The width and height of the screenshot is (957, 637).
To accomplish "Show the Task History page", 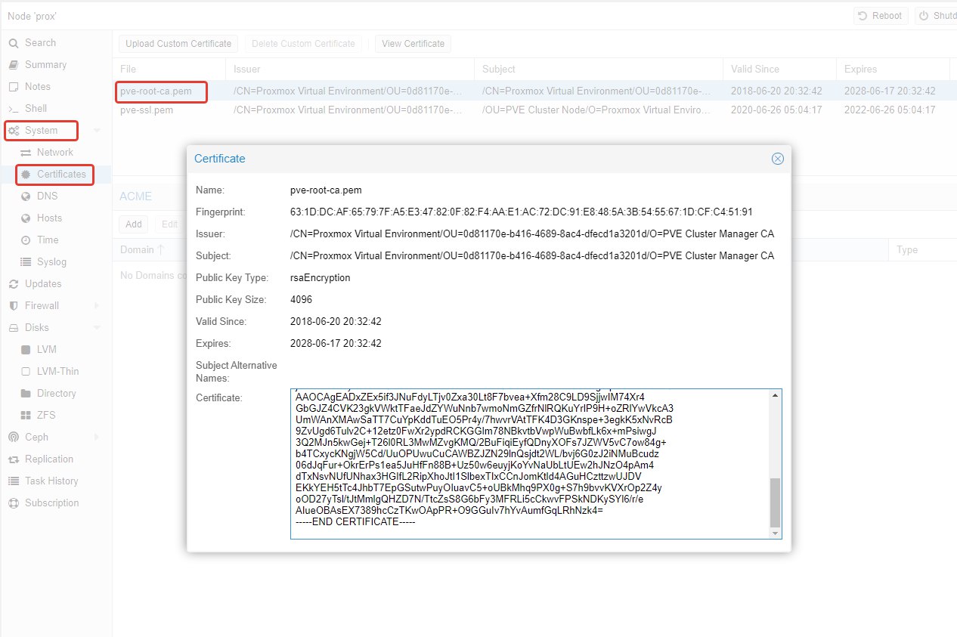I will coord(51,481).
